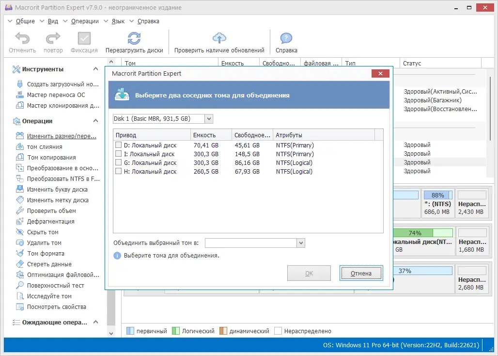Open the Вид menu
Viewport: 498px width, 356px height.
pyautogui.click(x=53, y=21)
